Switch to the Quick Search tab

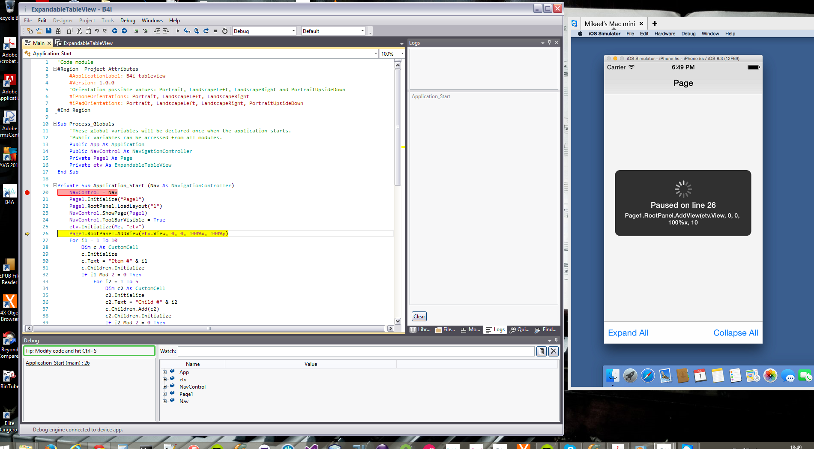pyautogui.click(x=520, y=330)
